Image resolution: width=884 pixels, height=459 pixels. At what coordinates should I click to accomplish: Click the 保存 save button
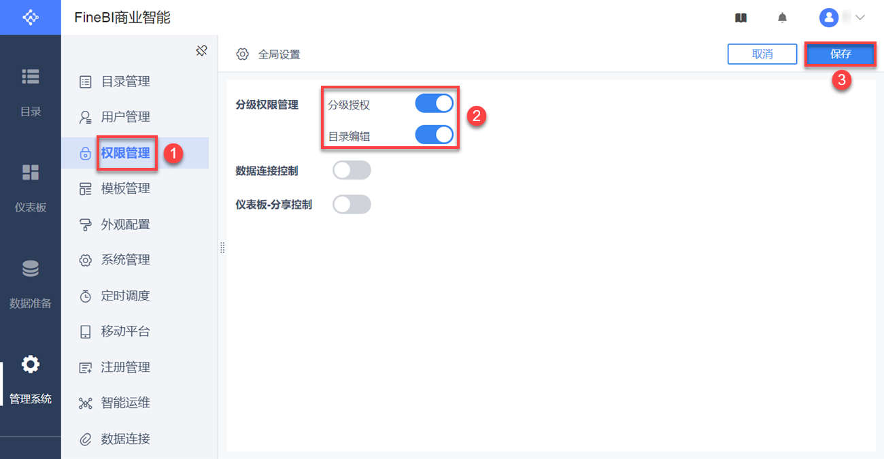(840, 54)
